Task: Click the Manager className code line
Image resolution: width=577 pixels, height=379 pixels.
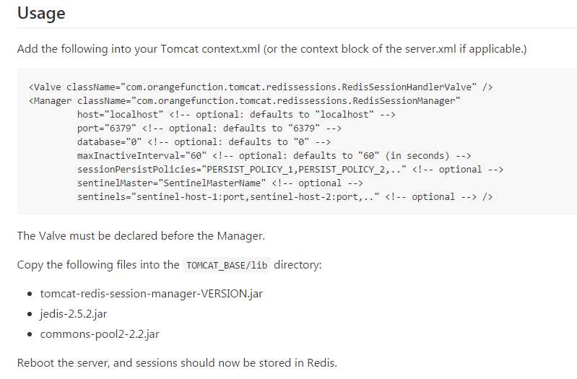Action: click(x=244, y=101)
